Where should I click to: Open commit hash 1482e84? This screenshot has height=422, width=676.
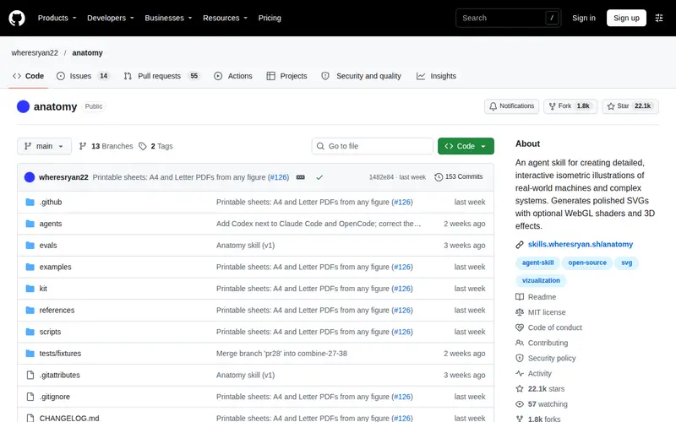[x=381, y=177]
